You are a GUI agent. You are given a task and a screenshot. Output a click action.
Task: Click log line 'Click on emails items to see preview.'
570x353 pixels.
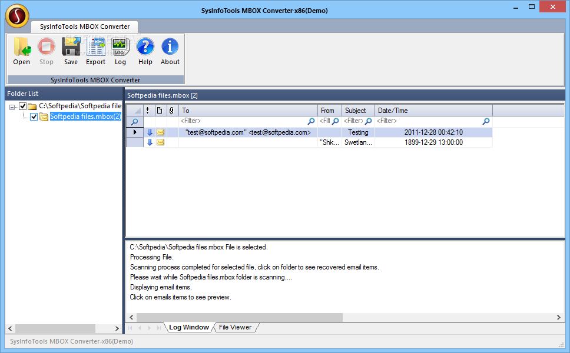point(180,297)
